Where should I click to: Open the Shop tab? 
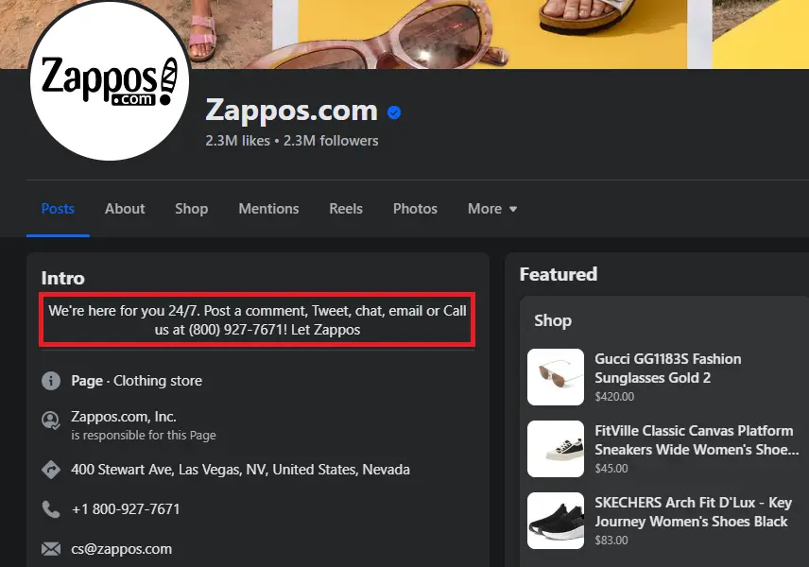191,209
